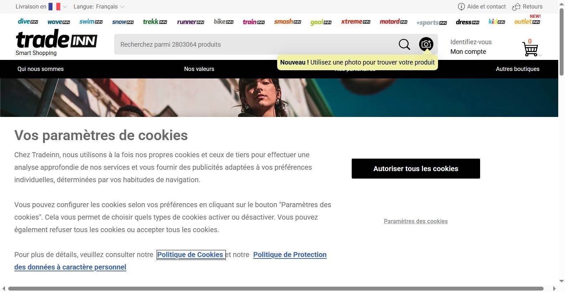This screenshot has height=292, width=565.
Task: Open the outletinn store logo
Action: point(527,21)
